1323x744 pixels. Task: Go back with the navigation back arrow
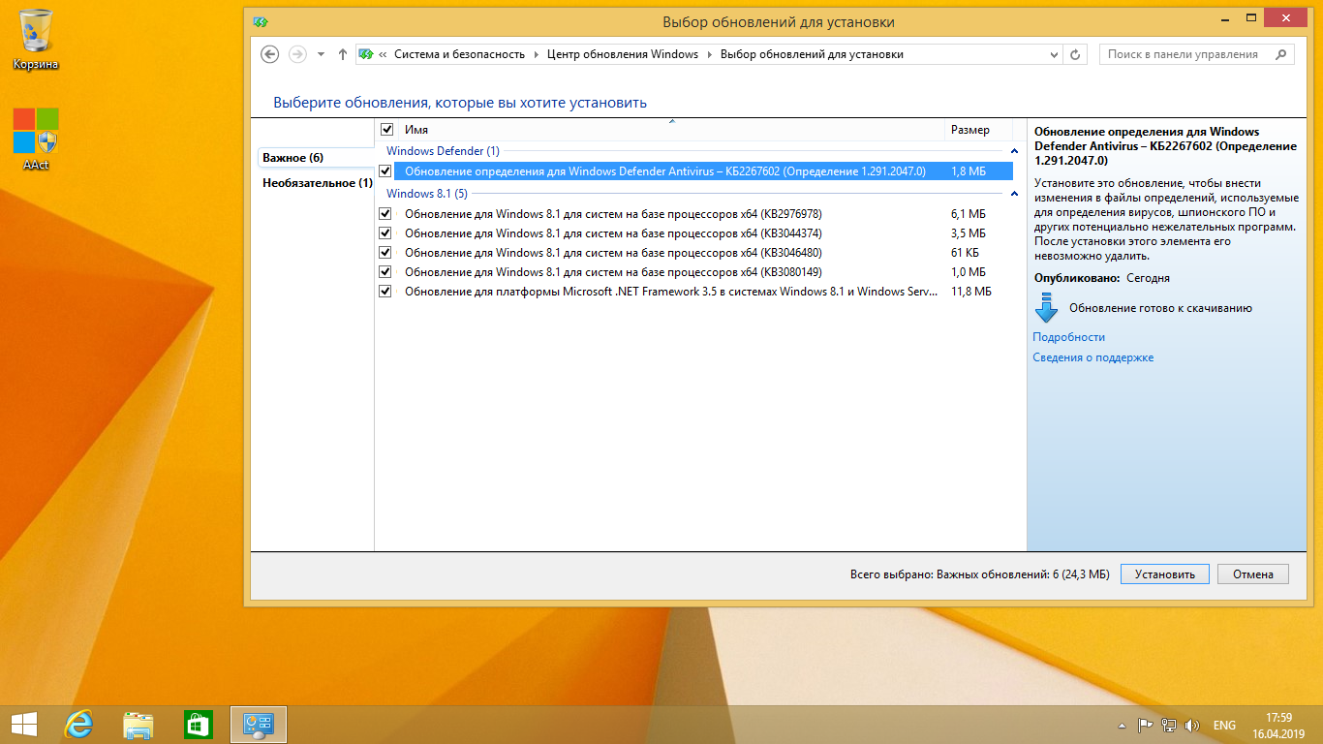pos(270,54)
